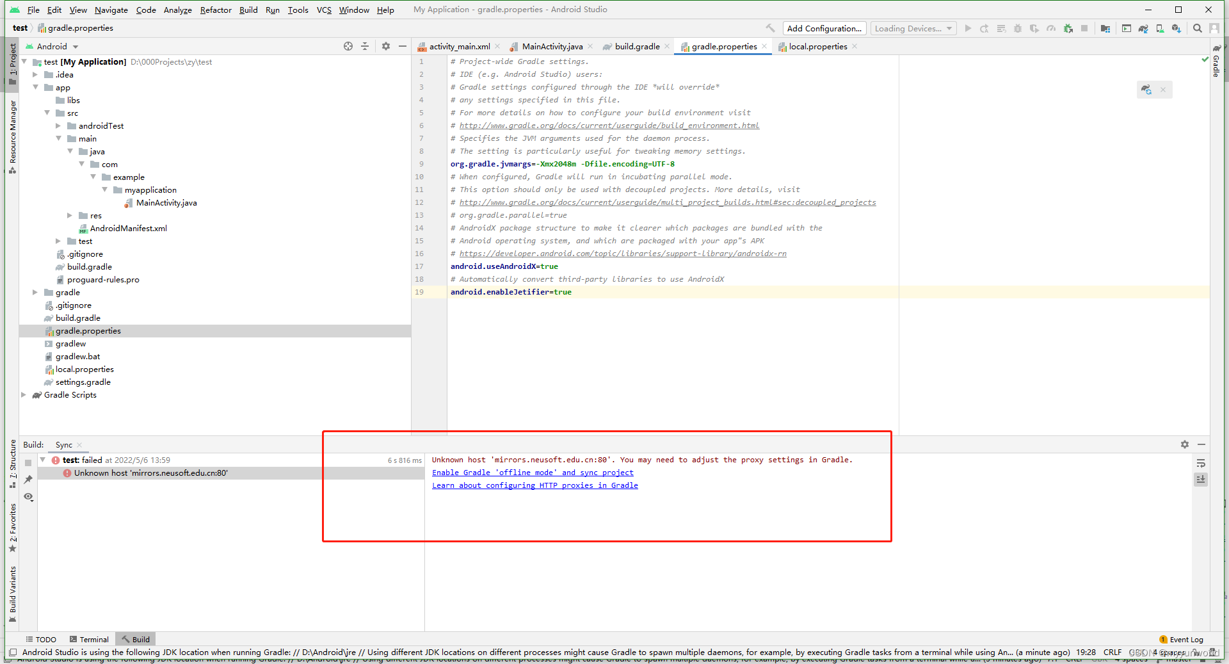This screenshot has height=664, width=1229.
Task: Expand the Gradle Scripts node
Action: tap(24, 394)
